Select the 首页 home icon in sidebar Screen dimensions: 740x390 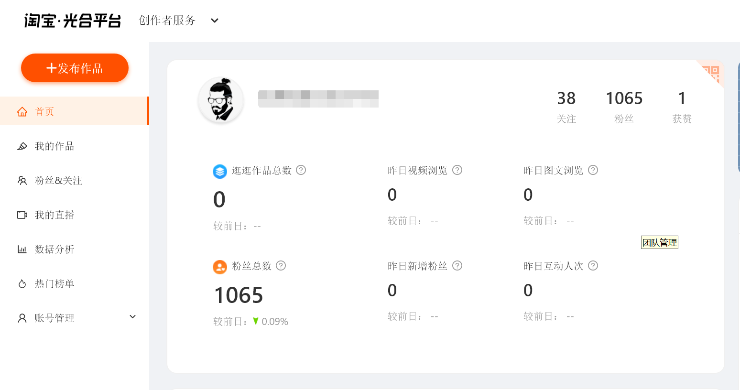[x=22, y=111]
